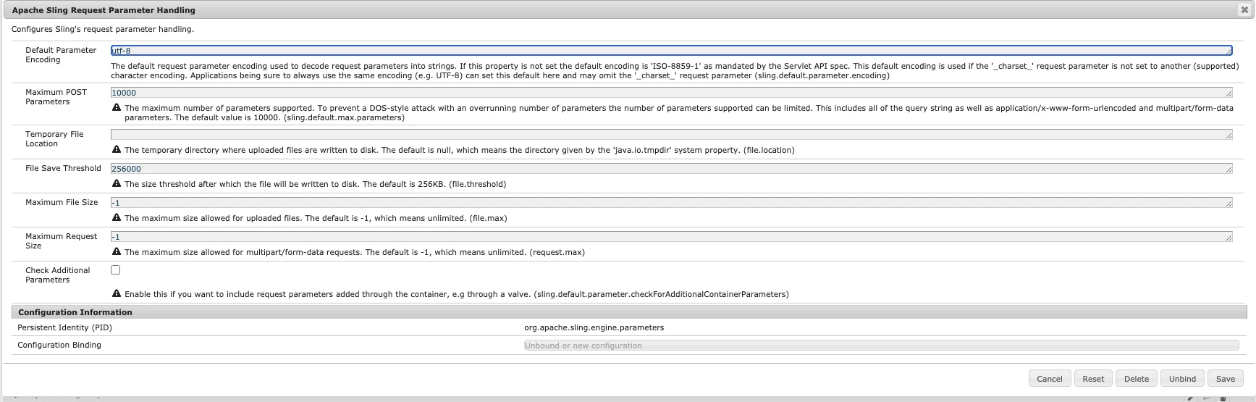Viewport: 1256px width, 402px height.
Task: Click the dialog title Apache Sling Request Parameter Handling
Action: pyautogui.click(x=104, y=10)
